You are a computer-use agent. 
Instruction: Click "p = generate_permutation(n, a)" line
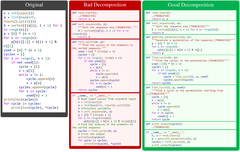174,139
